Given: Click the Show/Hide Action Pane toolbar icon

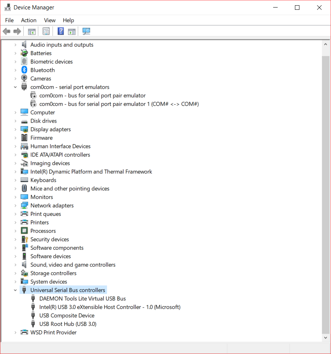Looking at the screenshot, I should pyautogui.click(x=72, y=31).
